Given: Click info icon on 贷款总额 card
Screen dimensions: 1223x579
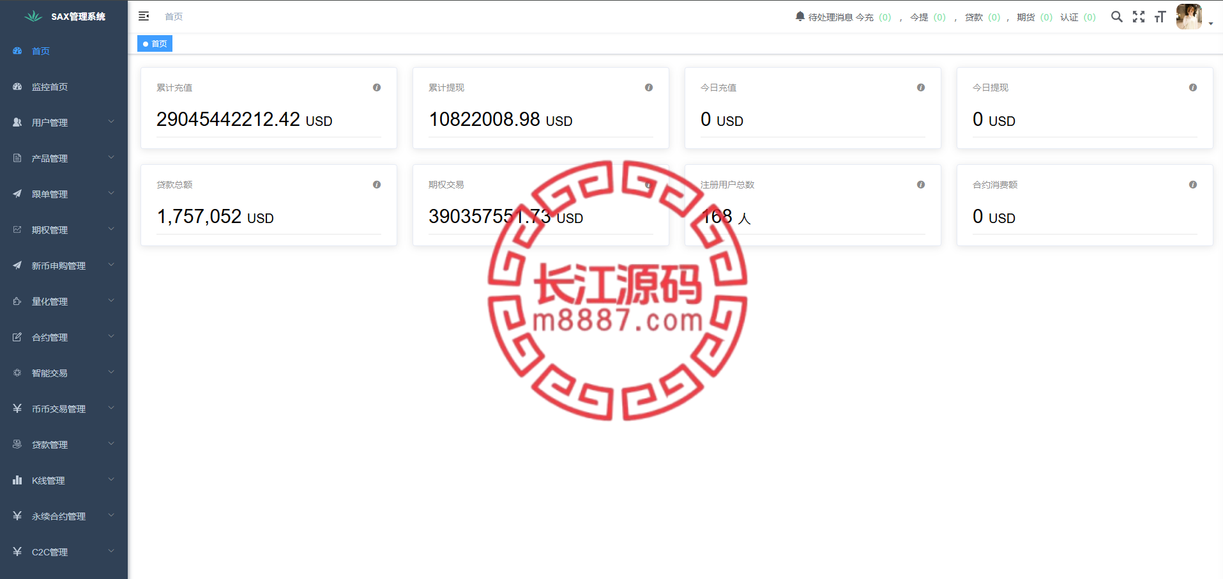Looking at the screenshot, I should pyautogui.click(x=377, y=185).
